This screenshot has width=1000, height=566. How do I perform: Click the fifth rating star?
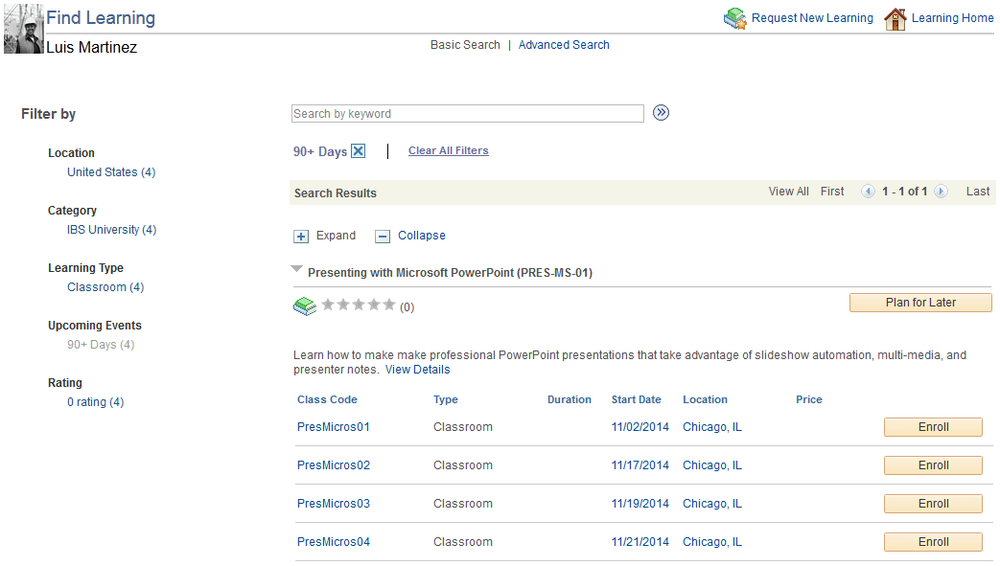click(x=388, y=304)
